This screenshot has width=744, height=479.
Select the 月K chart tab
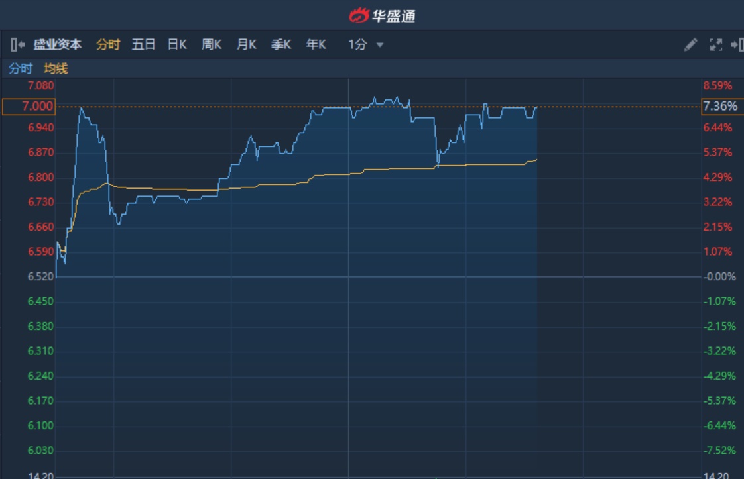pyautogui.click(x=247, y=45)
